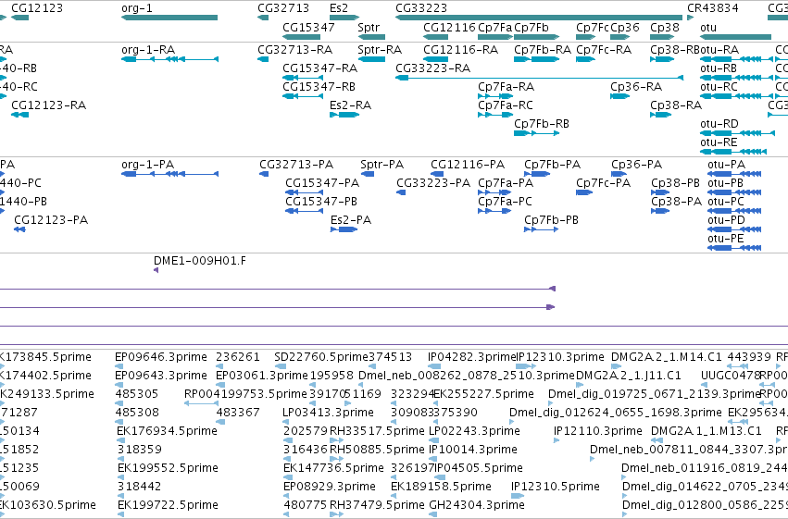The height and width of the screenshot is (519, 788).
Task: Click the Cp7Fc-PA protein label
Action: 603,183
